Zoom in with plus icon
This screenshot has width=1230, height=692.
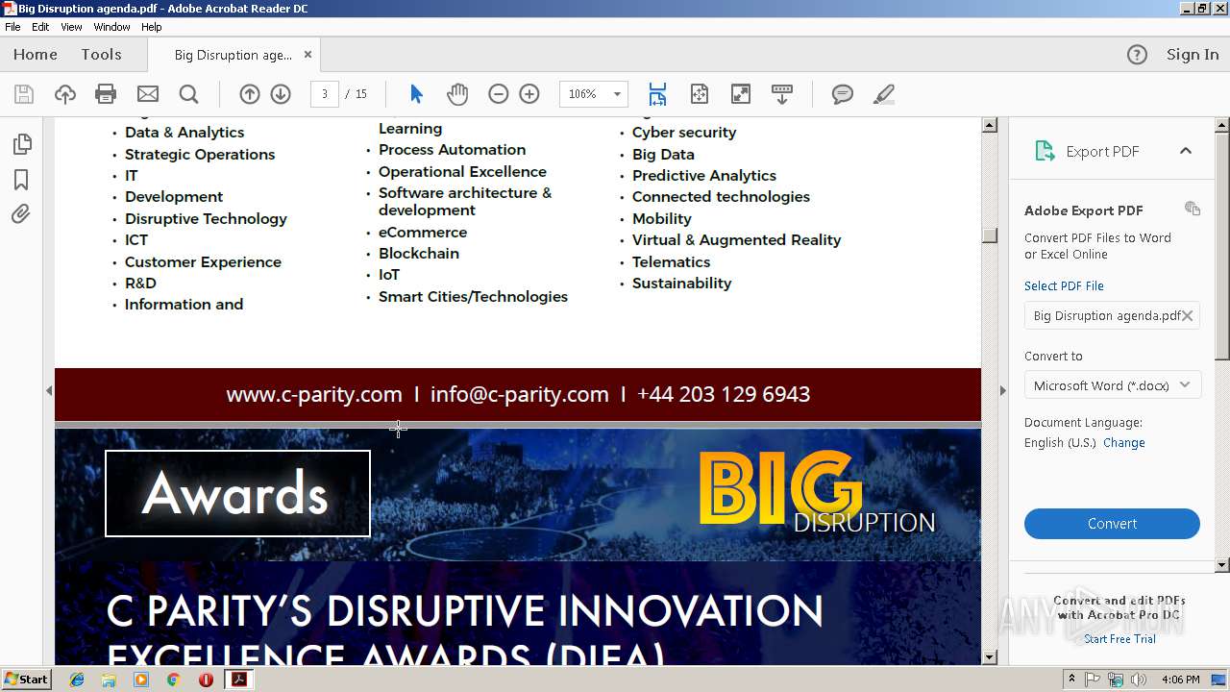[529, 94]
